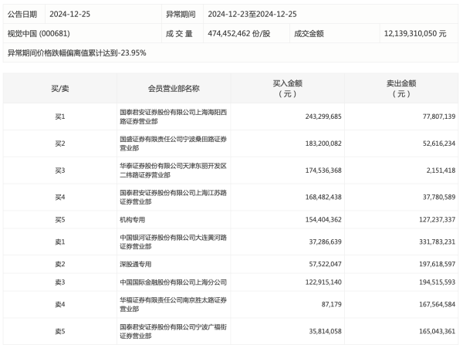Select the abnormal period 2024-12-23至2024-12-25
The image size is (463, 348).
(252, 14)
